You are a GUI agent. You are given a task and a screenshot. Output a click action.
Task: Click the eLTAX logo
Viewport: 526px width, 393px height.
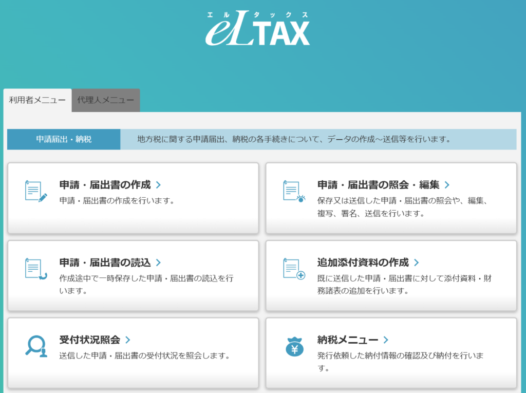[258, 29]
